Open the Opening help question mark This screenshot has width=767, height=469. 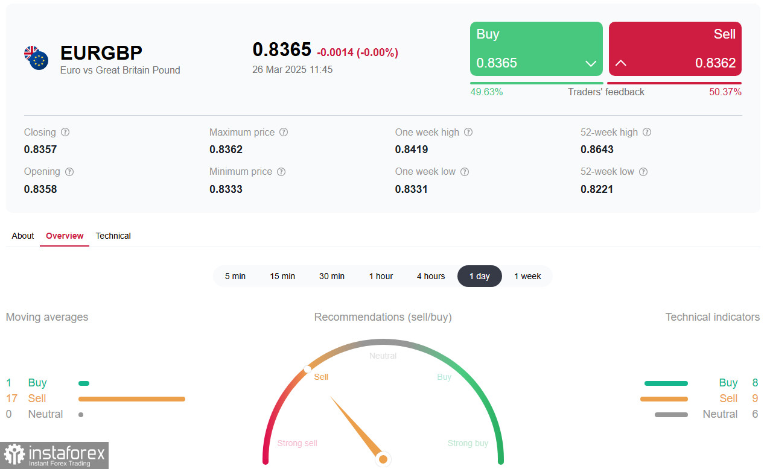point(69,172)
